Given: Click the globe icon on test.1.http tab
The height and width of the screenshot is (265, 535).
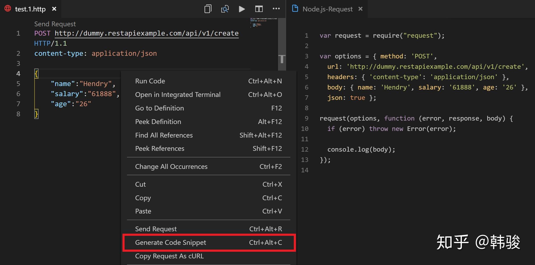Looking at the screenshot, I should tap(8, 8).
